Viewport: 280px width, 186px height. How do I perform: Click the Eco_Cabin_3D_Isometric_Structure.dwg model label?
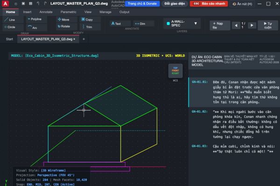click(x=62, y=55)
